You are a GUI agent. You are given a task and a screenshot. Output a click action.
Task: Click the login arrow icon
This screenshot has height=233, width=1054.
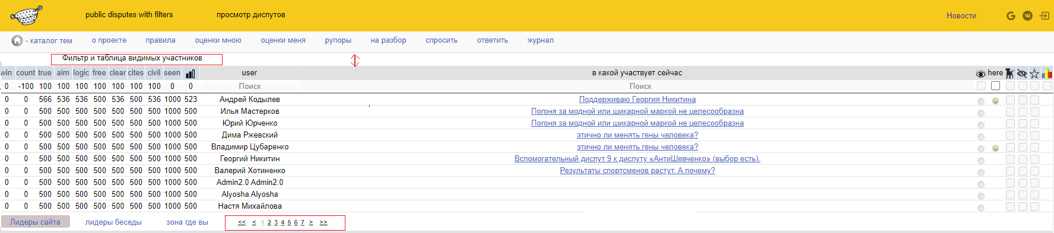coord(1045,15)
